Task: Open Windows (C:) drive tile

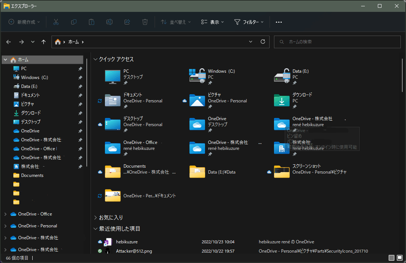Action: (x=212, y=77)
